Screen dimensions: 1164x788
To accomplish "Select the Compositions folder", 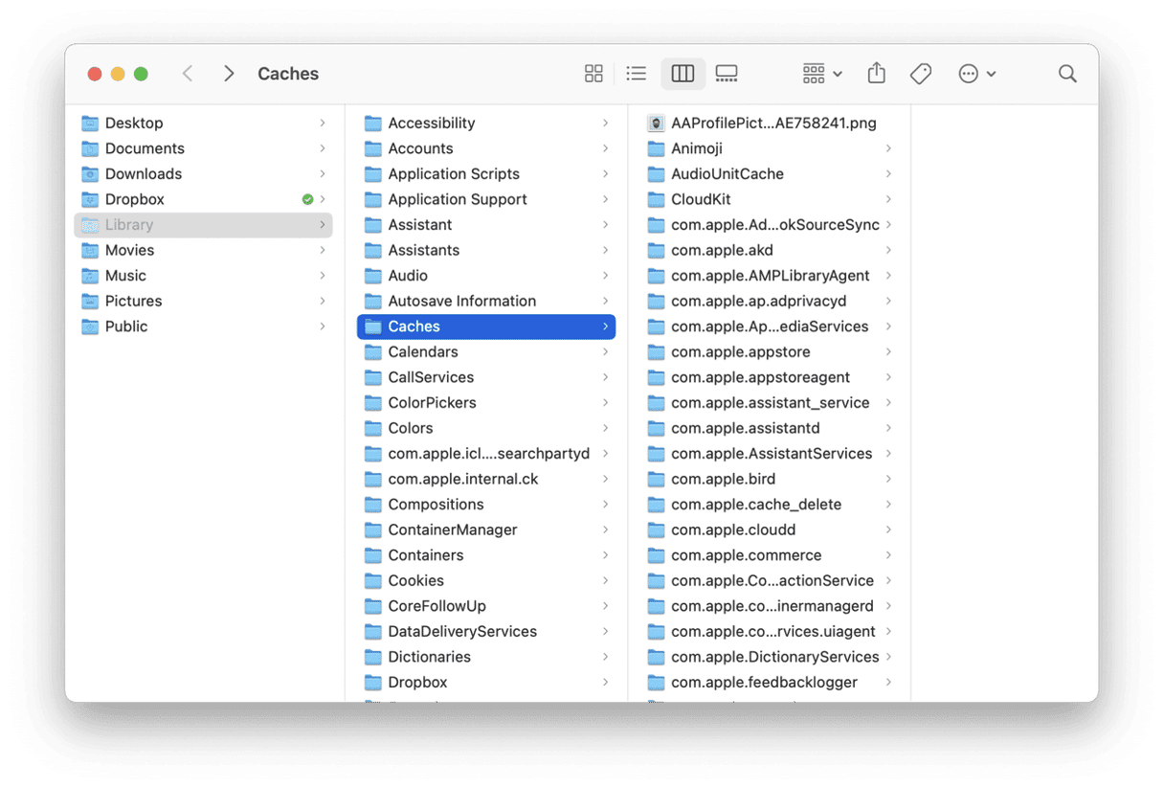I will 486,504.
